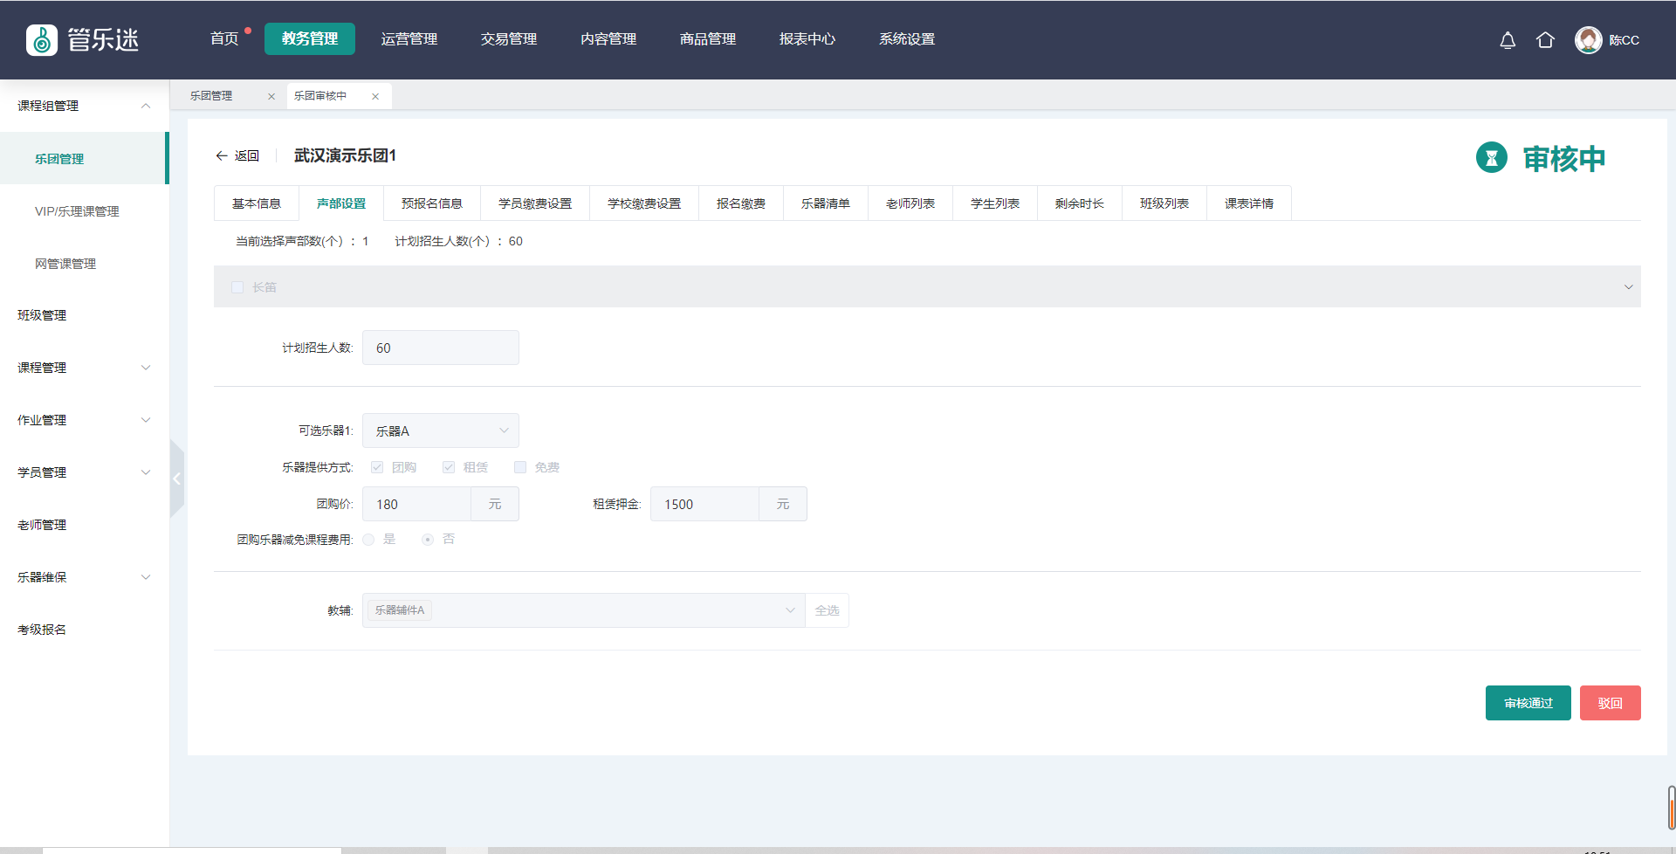Close the 乐团审核中 tab
The image size is (1676, 854).
375,97
